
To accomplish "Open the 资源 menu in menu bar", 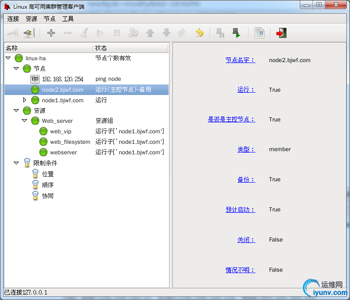I will pos(32,19).
